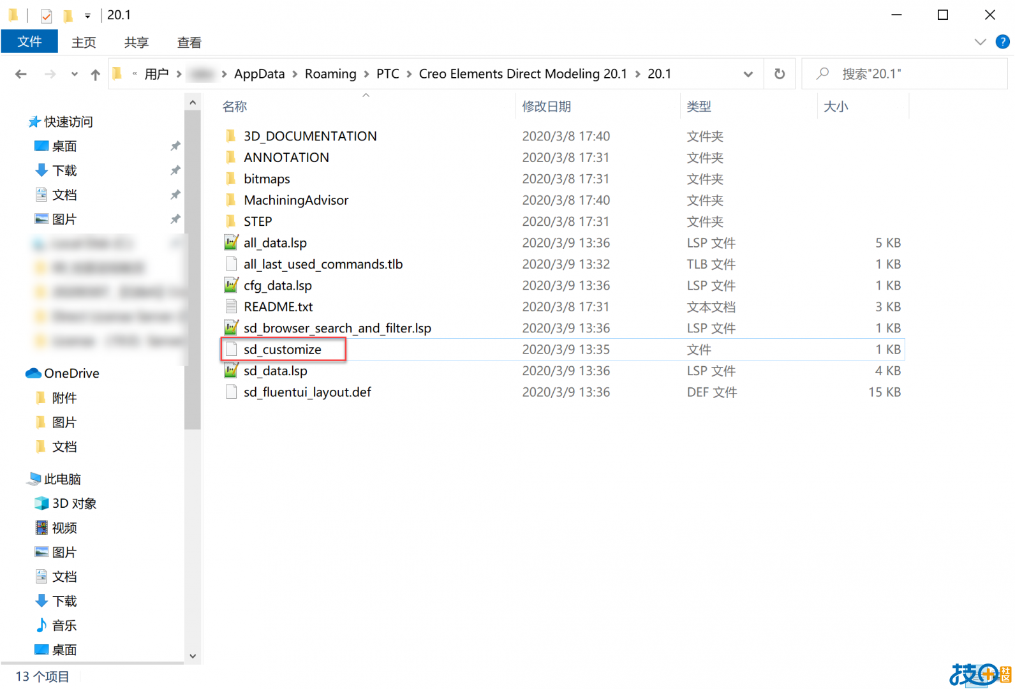Refresh the current folder view
Viewport: 1015px width, 689px height.
point(780,74)
